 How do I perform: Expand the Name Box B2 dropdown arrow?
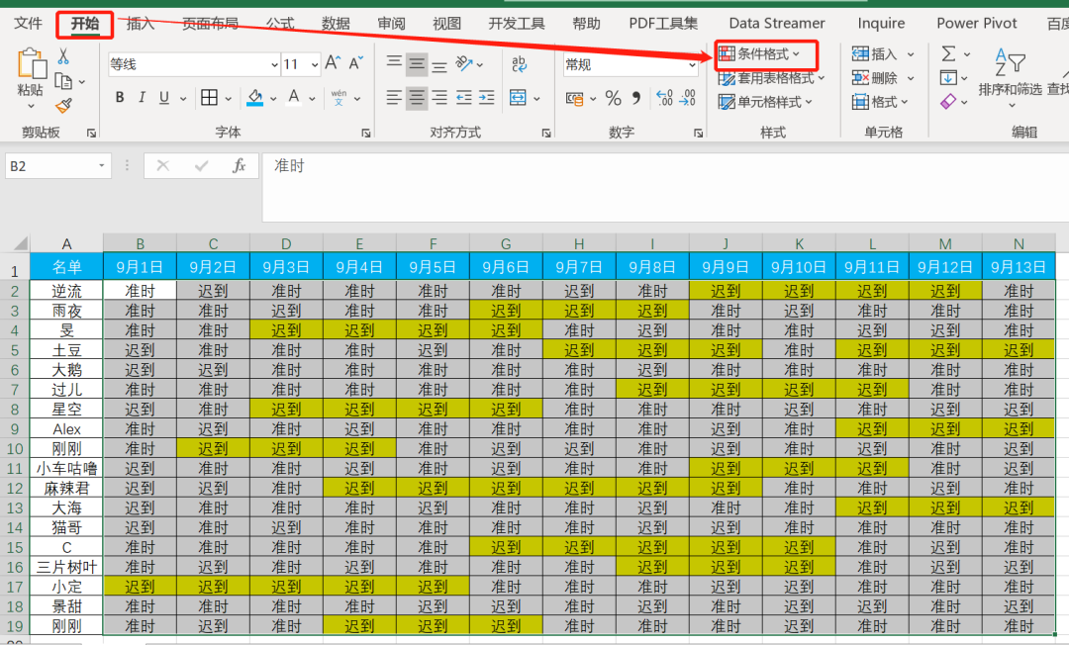102,165
